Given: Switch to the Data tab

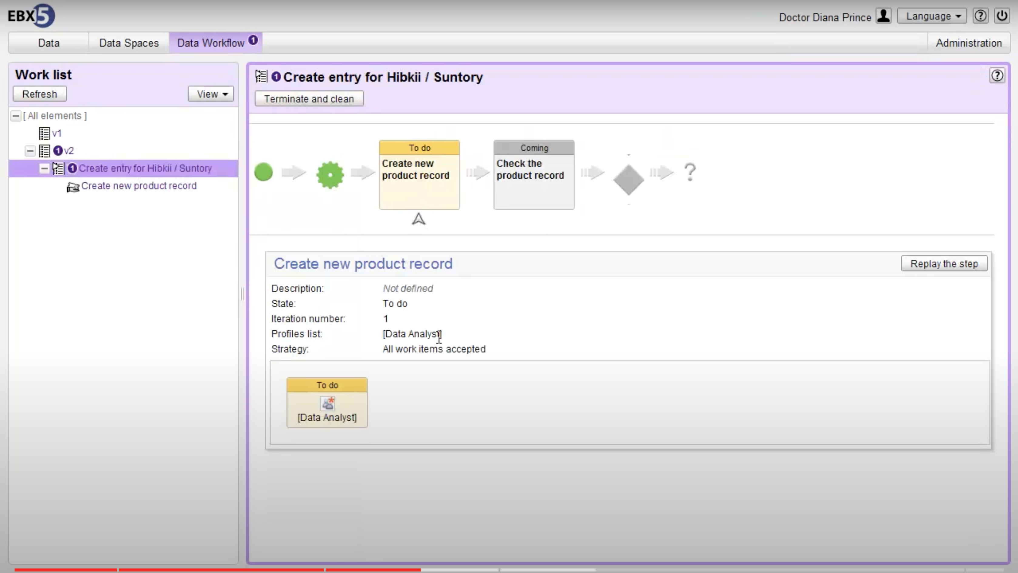Looking at the screenshot, I should 49,43.
